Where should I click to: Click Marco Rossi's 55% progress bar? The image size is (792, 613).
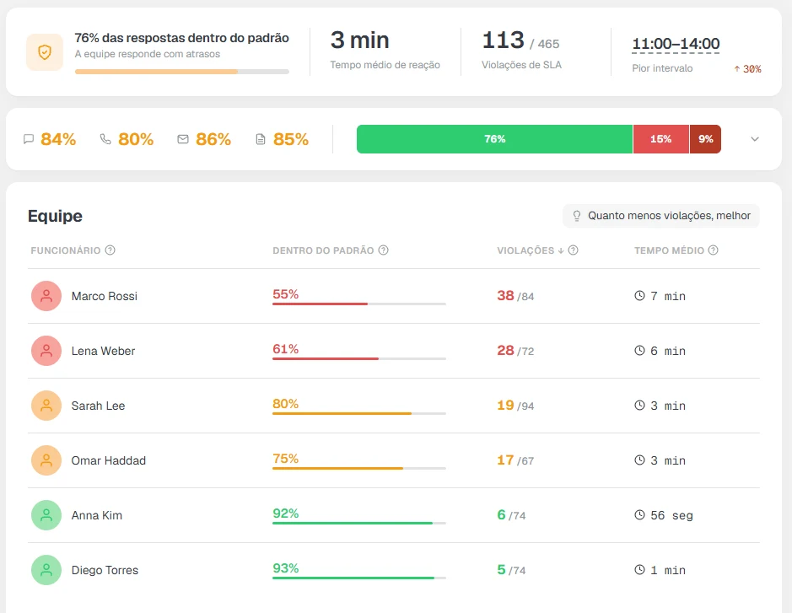[359, 304]
